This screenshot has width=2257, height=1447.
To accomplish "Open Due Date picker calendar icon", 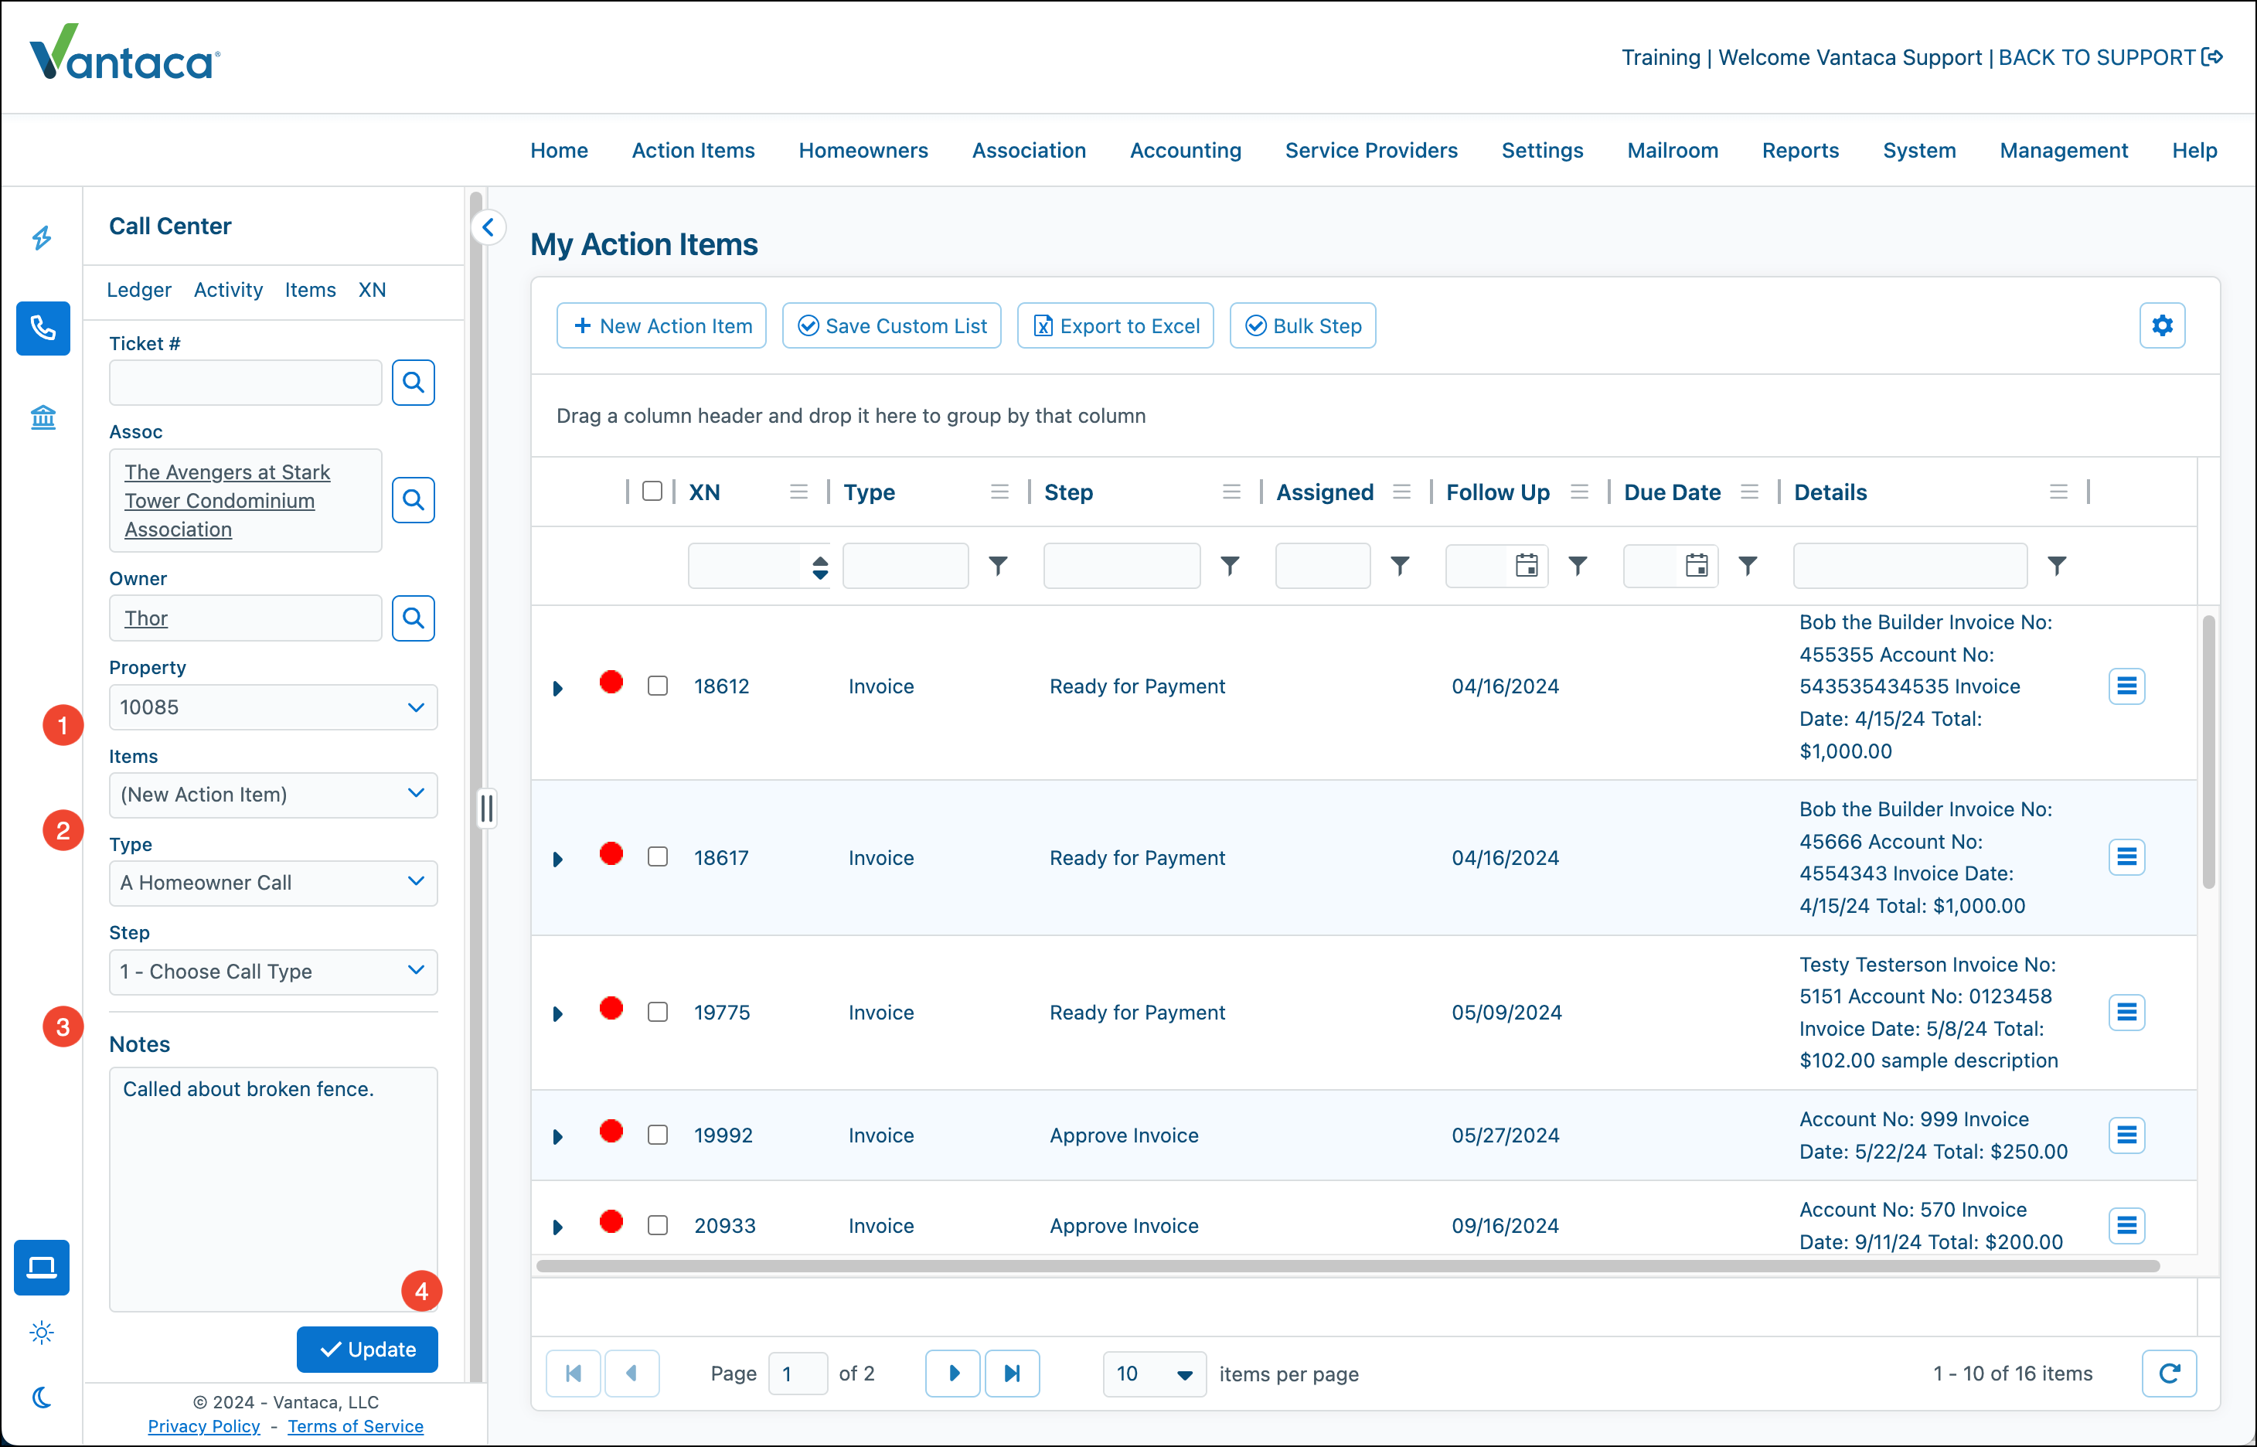I will pos(1697,566).
